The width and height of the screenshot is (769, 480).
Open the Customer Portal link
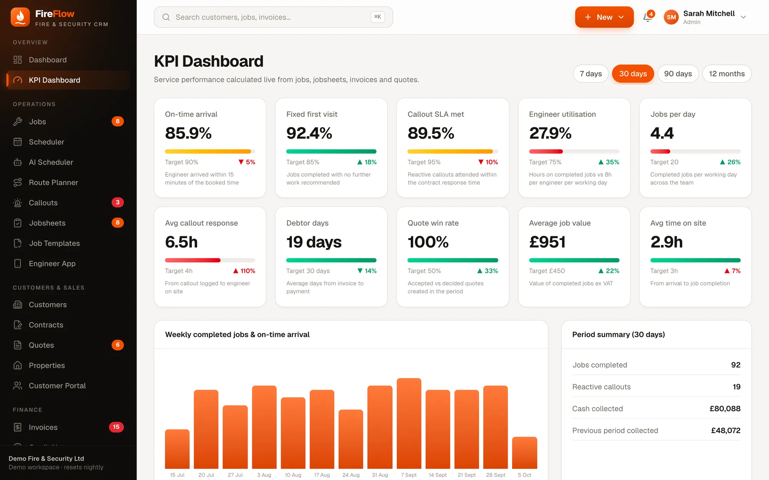pyautogui.click(x=68, y=386)
